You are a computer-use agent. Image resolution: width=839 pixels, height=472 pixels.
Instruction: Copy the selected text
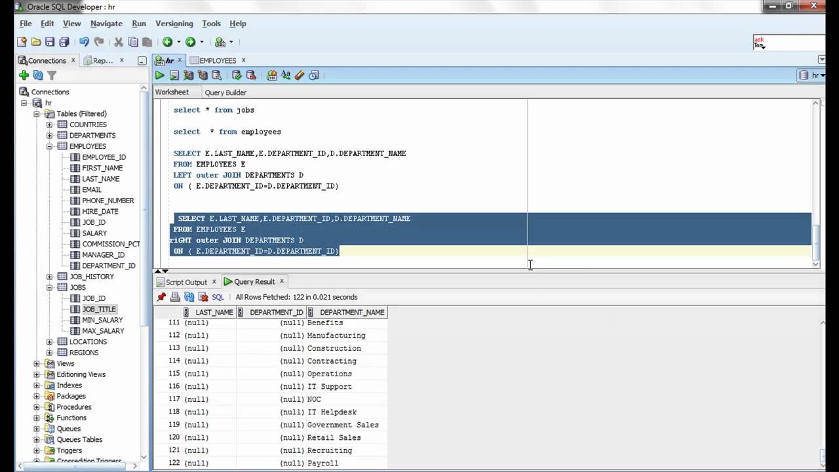[x=133, y=42]
